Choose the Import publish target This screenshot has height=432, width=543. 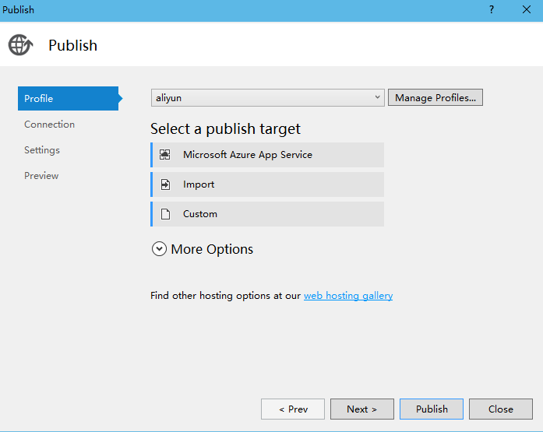pyautogui.click(x=267, y=184)
